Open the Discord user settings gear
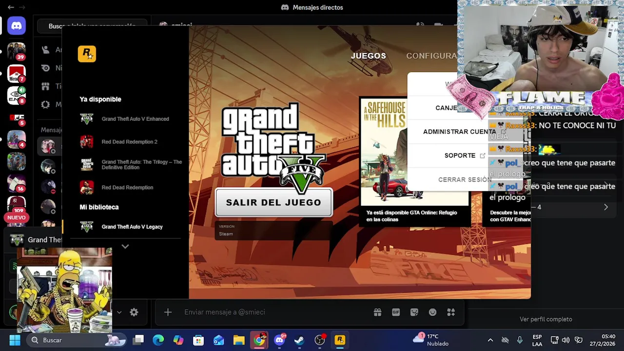624x351 pixels. click(x=134, y=312)
